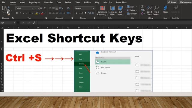The height and width of the screenshot is (108, 192).
Task: Switch to the Power Pivot tab
Action: pos(121,2)
